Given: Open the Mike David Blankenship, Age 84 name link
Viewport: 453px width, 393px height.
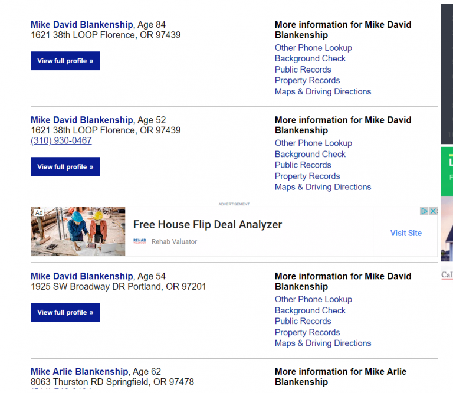Looking at the screenshot, I should [82, 25].
